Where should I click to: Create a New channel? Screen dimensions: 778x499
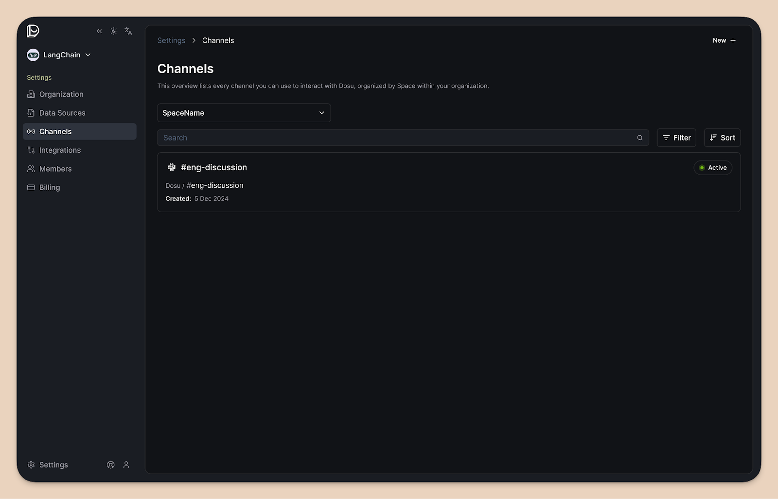pyautogui.click(x=724, y=40)
